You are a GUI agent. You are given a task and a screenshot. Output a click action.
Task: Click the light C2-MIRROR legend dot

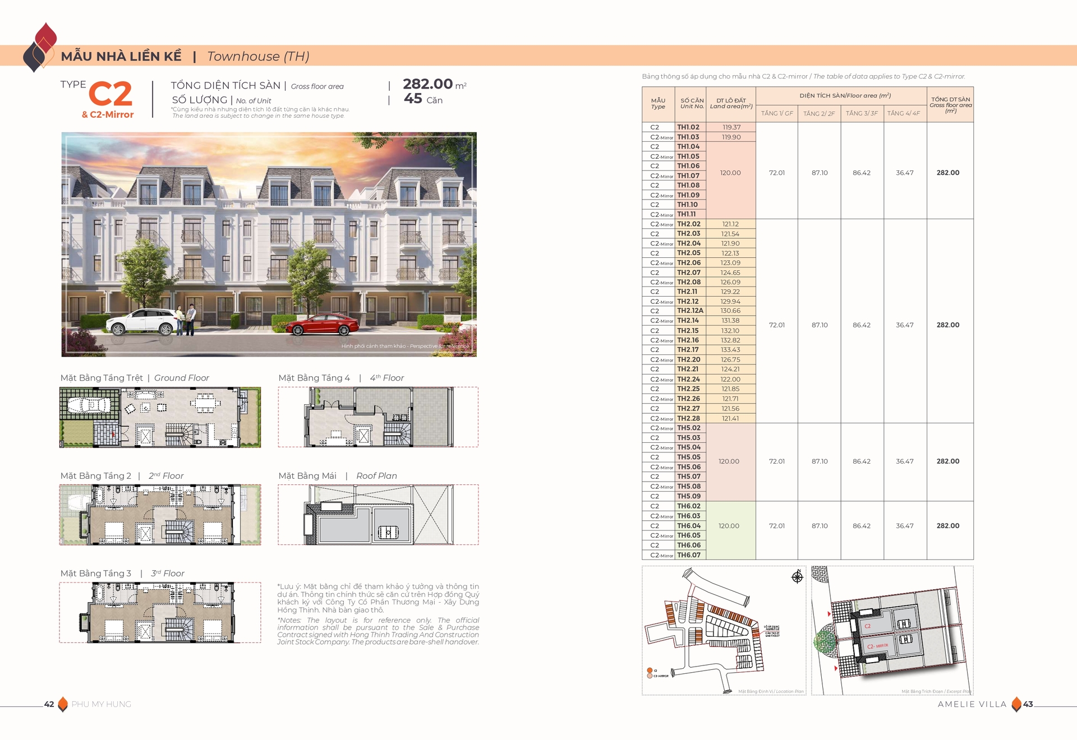click(x=649, y=676)
